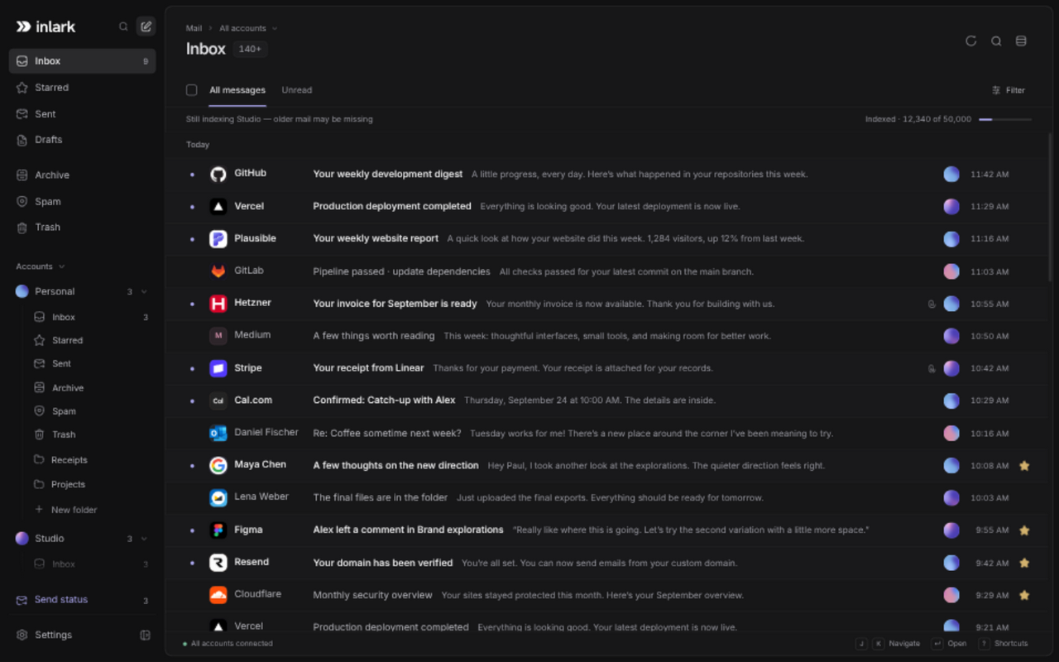This screenshot has height=662, width=1059.
Task: Unstar the Figma comment message
Action: point(1024,530)
